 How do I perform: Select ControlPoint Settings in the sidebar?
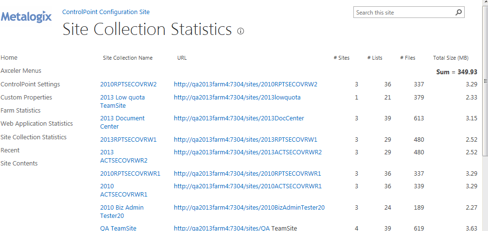click(30, 84)
